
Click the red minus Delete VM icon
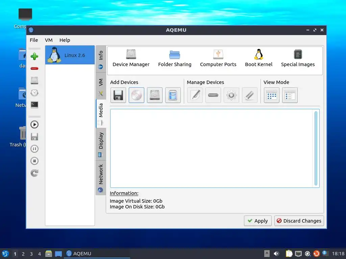pyautogui.click(x=34, y=68)
